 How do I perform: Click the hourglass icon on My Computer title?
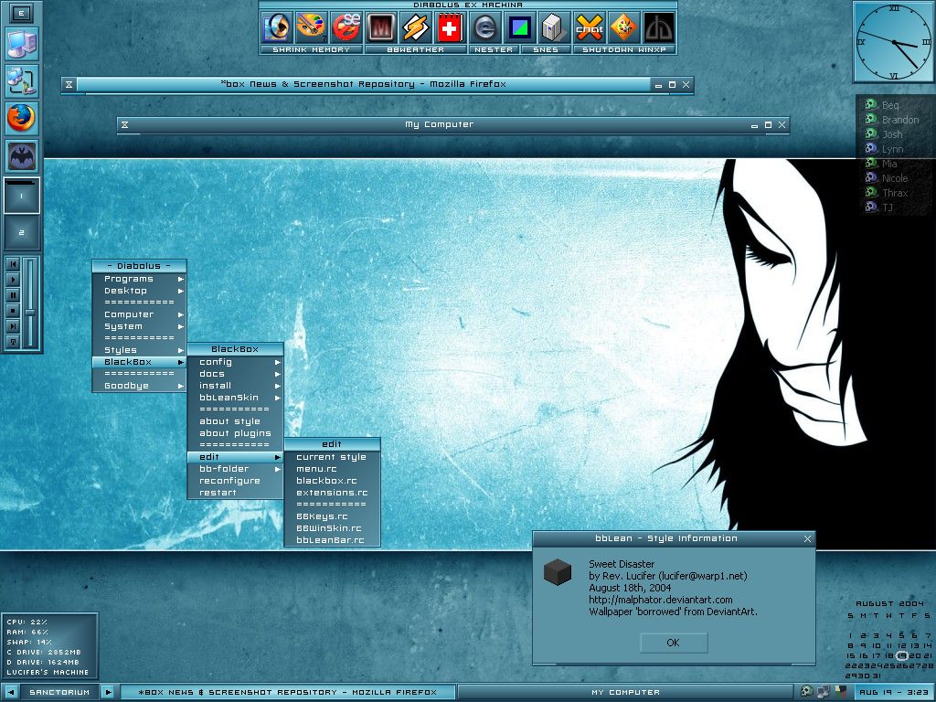(124, 124)
